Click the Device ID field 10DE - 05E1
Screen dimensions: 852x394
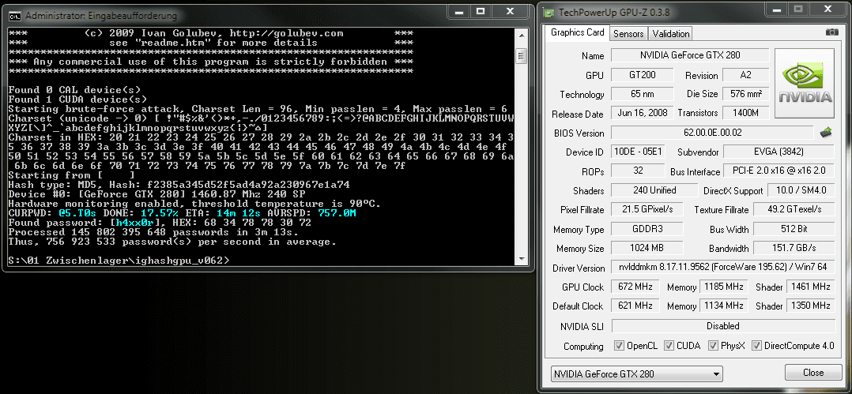point(637,152)
